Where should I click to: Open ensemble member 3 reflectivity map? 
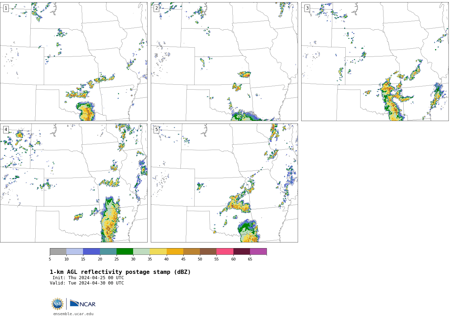pos(375,61)
